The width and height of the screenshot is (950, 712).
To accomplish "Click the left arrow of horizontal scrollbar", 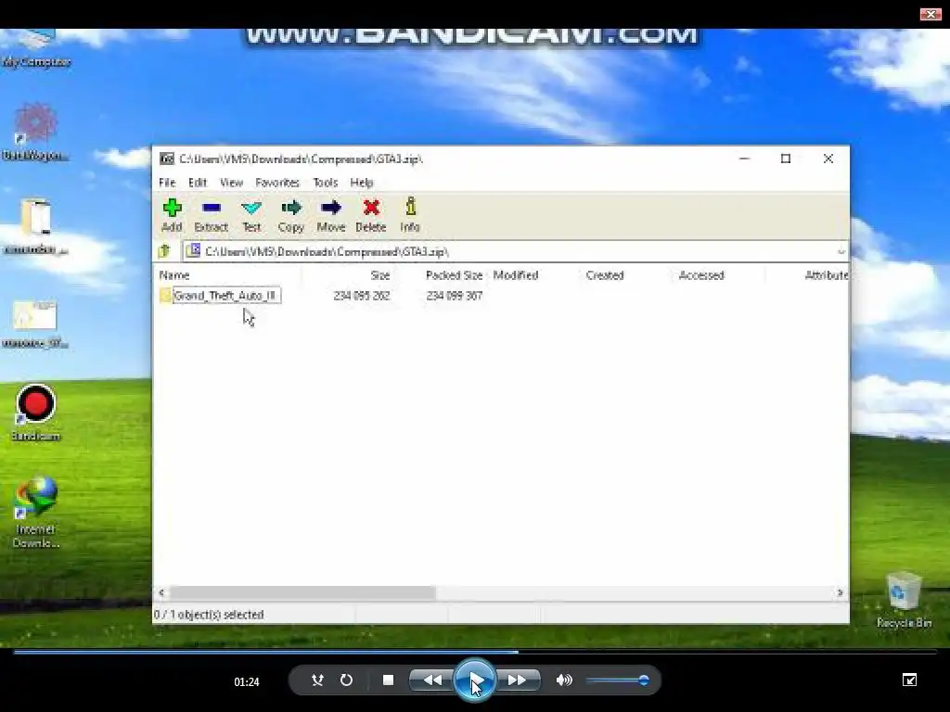I will pos(161,592).
